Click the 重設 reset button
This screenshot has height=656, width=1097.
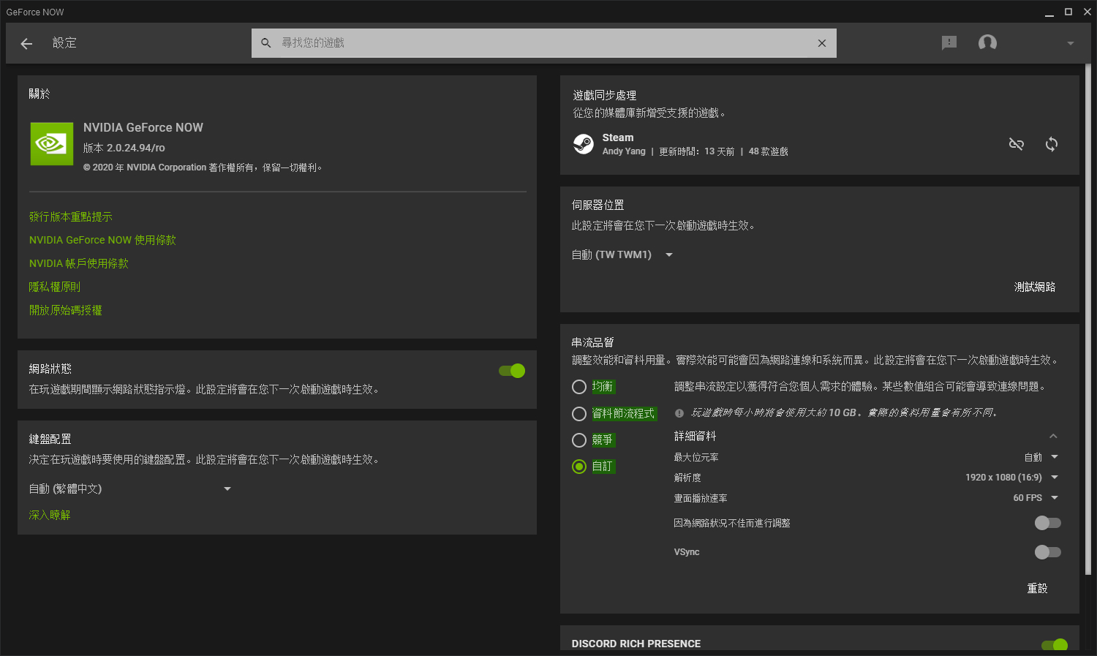(x=1037, y=588)
